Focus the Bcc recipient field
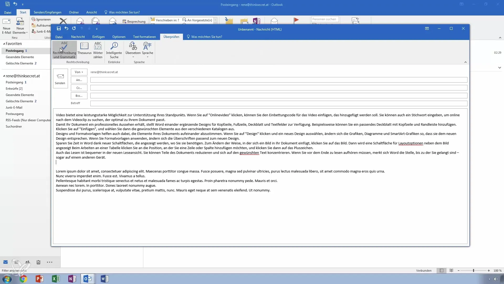The image size is (504, 284). click(279, 96)
